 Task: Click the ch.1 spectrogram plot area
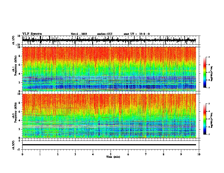point(109,69)
